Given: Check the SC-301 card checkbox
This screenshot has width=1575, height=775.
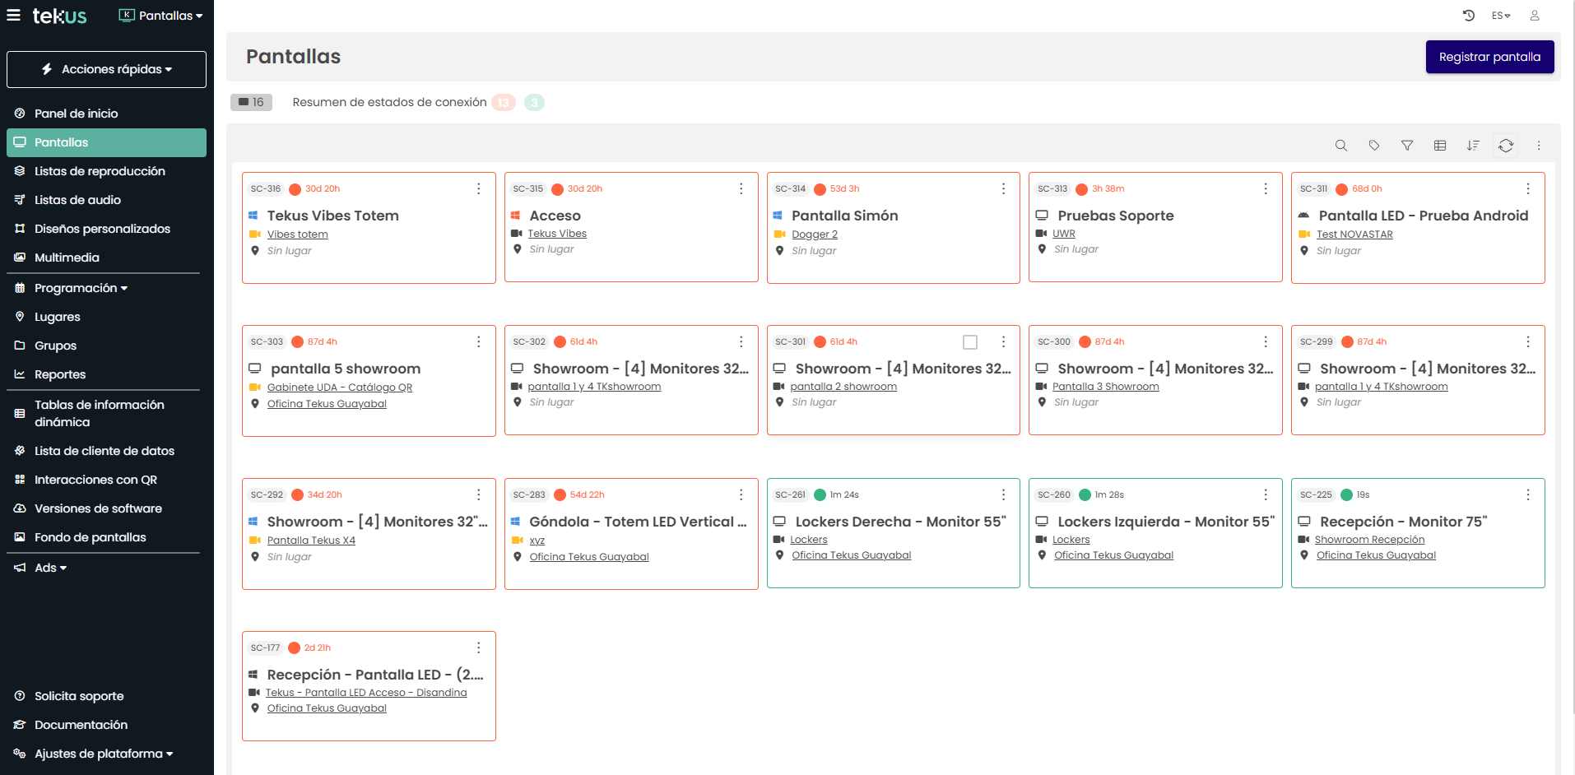Looking at the screenshot, I should (969, 342).
